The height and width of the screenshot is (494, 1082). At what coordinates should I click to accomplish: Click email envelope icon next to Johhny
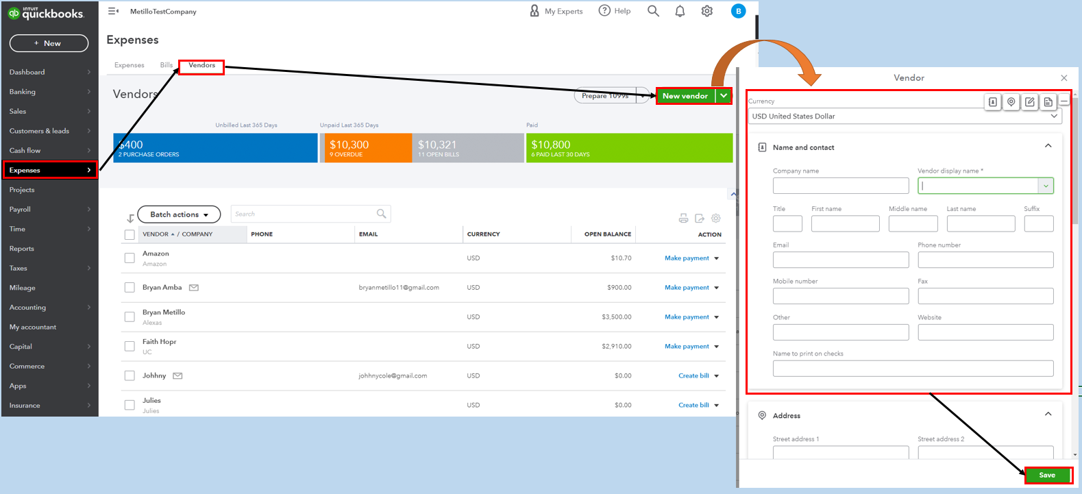coord(177,375)
